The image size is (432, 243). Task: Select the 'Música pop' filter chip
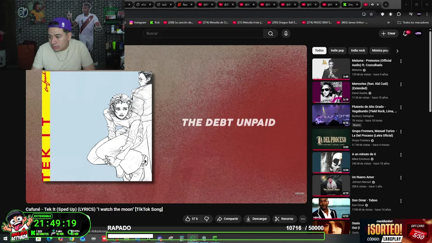[x=380, y=51]
